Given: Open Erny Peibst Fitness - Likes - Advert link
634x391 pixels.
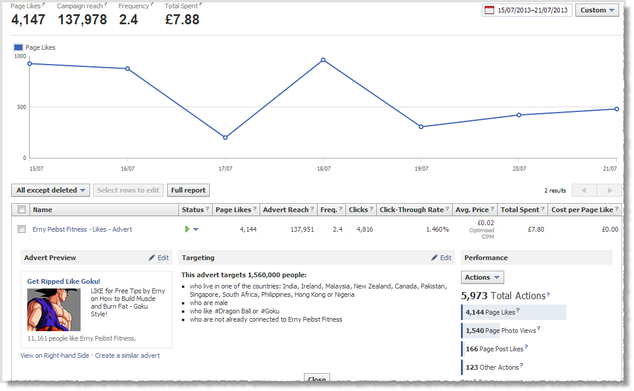Looking at the screenshot, I should pyautogui.click(x=82, y=229).
